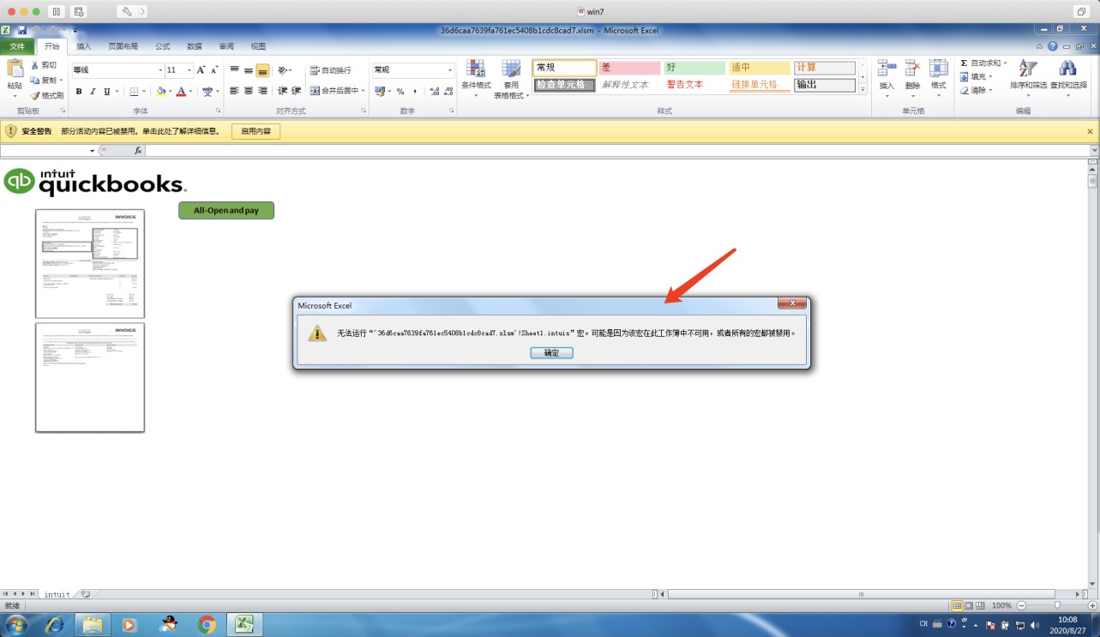The height and width of the screenshot is (637, 1100).
Task: Toggle align text left
Action: click(235, 91)
